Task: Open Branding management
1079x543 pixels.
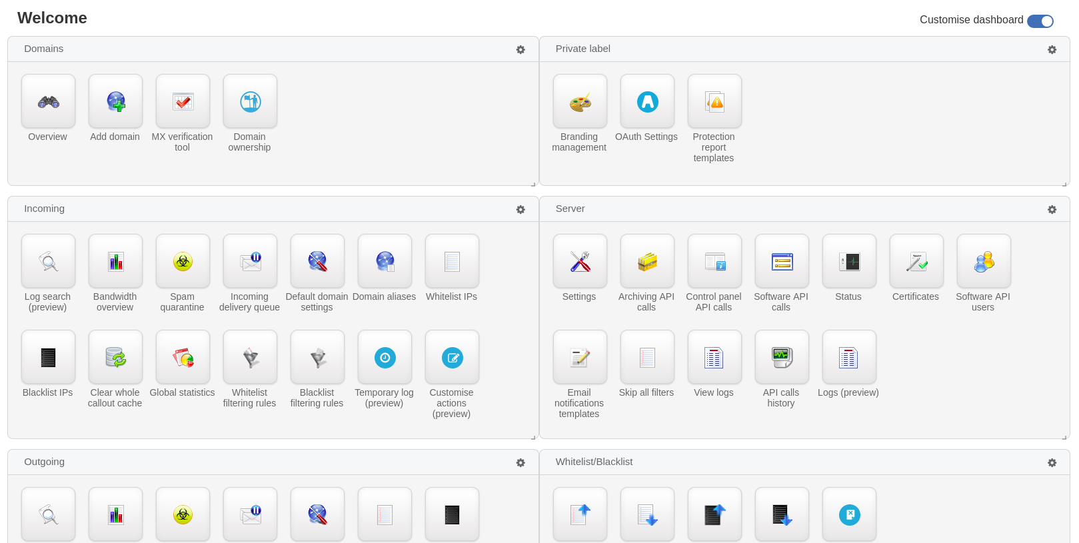Action: point(580,101)
